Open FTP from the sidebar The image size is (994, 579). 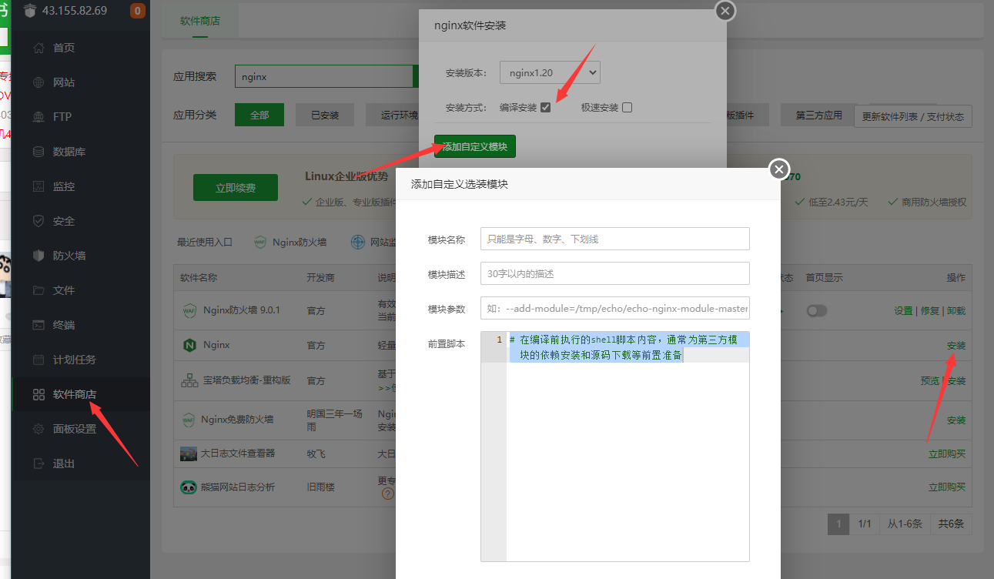62,117
